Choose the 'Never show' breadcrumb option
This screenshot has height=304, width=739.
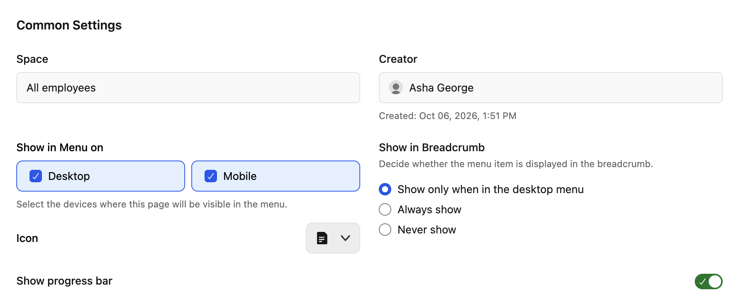pyautogui.click(x=385, y=230)
